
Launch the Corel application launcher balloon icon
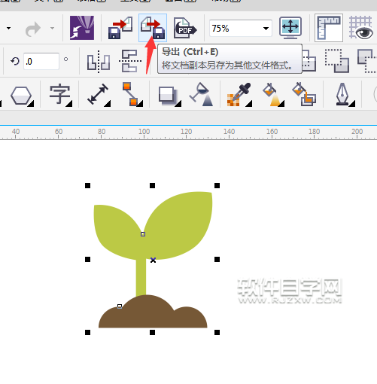click(82, 28)
